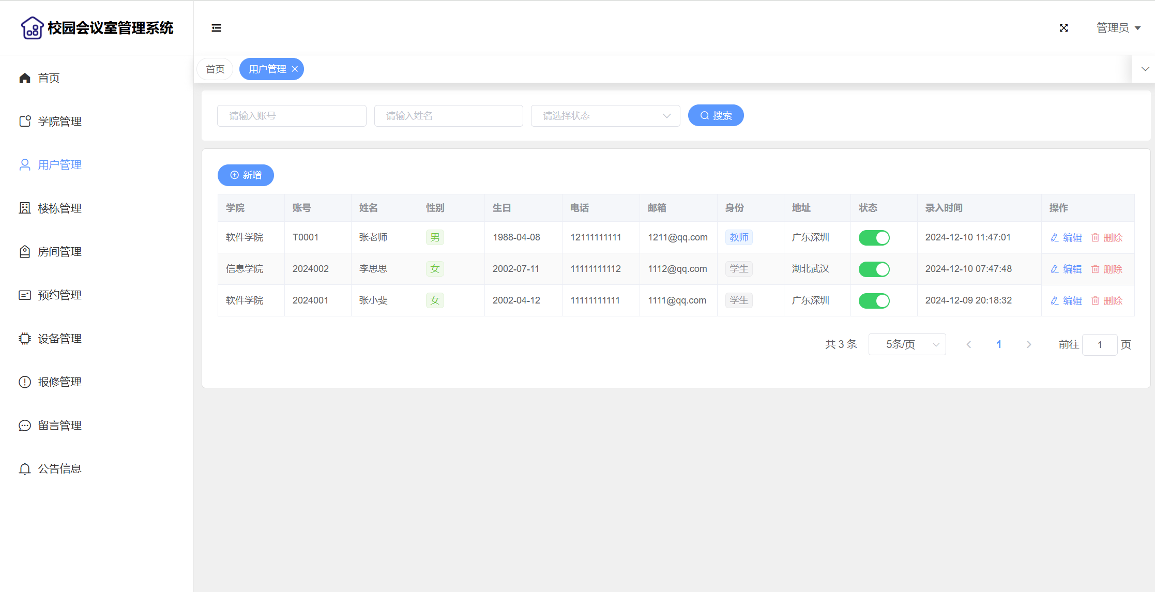Click delete trash icon for 李思思 row

point(1095,269)
